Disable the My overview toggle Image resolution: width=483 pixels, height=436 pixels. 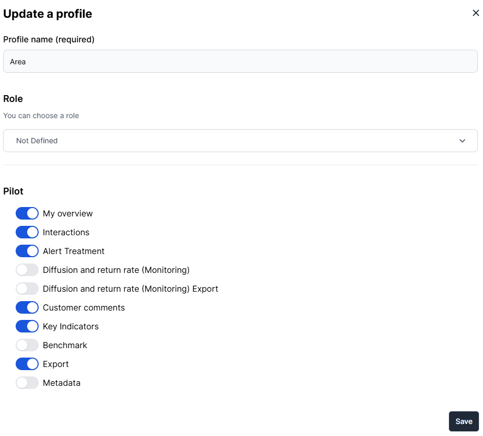pos(27,213)
